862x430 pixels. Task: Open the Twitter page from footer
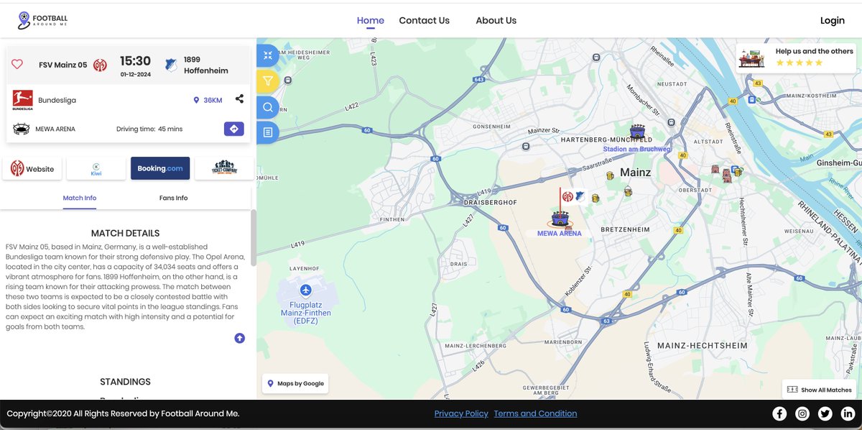[825, 413]
